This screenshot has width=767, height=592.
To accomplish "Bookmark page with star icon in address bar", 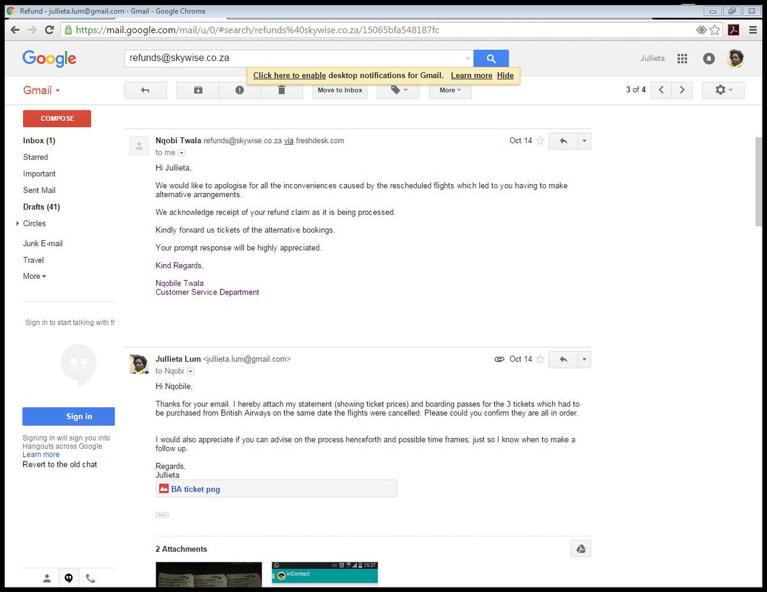I will pos(715,30).
